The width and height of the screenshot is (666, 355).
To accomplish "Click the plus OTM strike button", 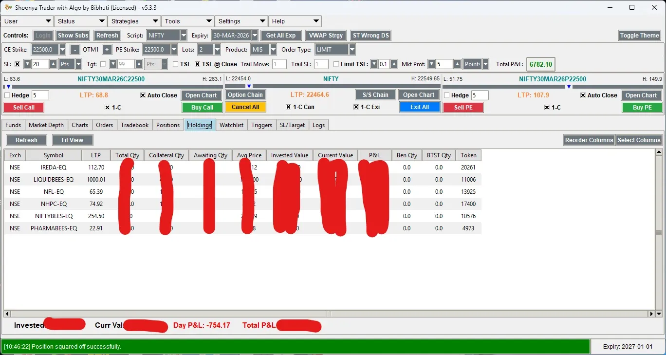I will pyautogui.click(x=107, y=50).
